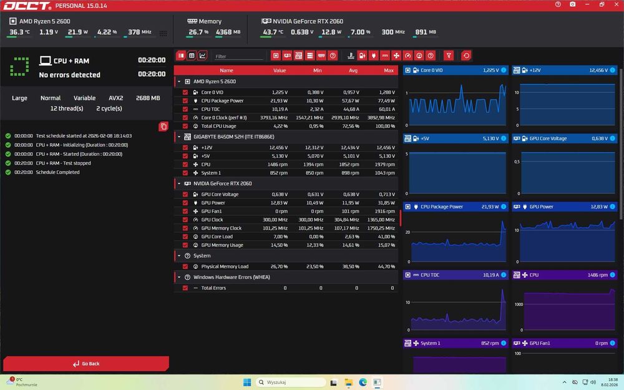This screenshot has width=624, height=390.
Task: Collapse the System sensor group
Action: 179,256
